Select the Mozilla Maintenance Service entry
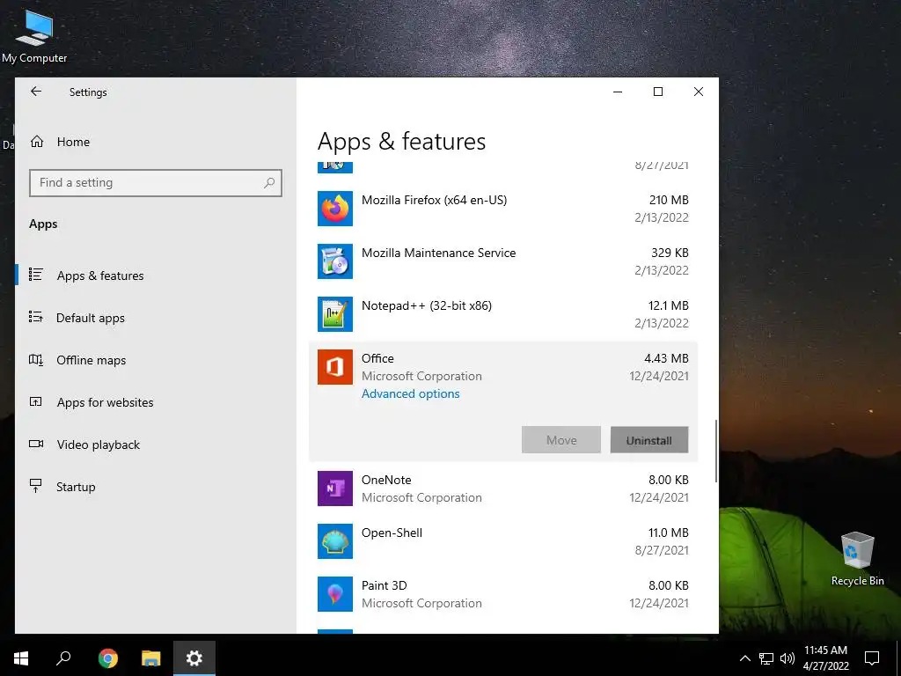This screenshot has height=676, width=901. pyautogui.click(x=502, y=261)
